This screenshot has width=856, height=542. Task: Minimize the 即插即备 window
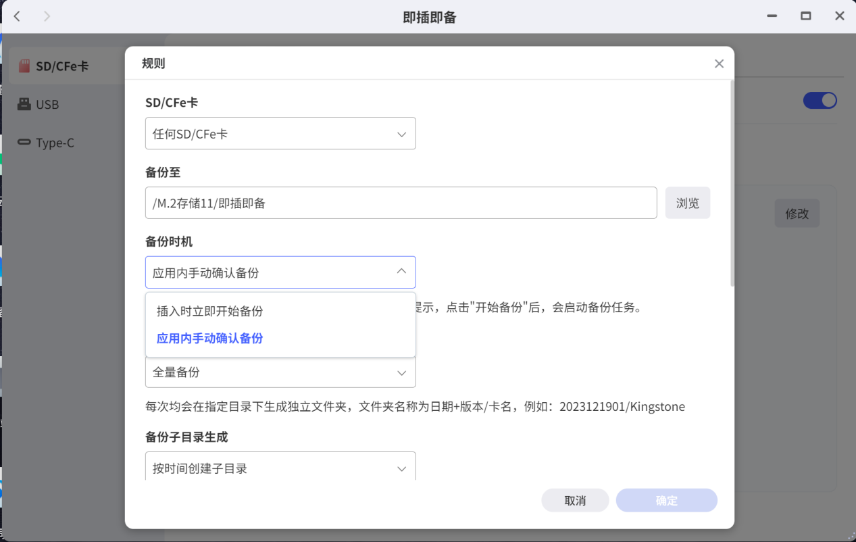pos(772,16)
